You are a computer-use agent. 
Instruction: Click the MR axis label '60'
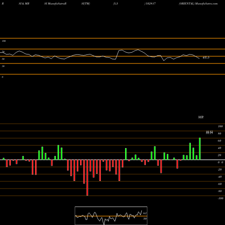[219, 141]
